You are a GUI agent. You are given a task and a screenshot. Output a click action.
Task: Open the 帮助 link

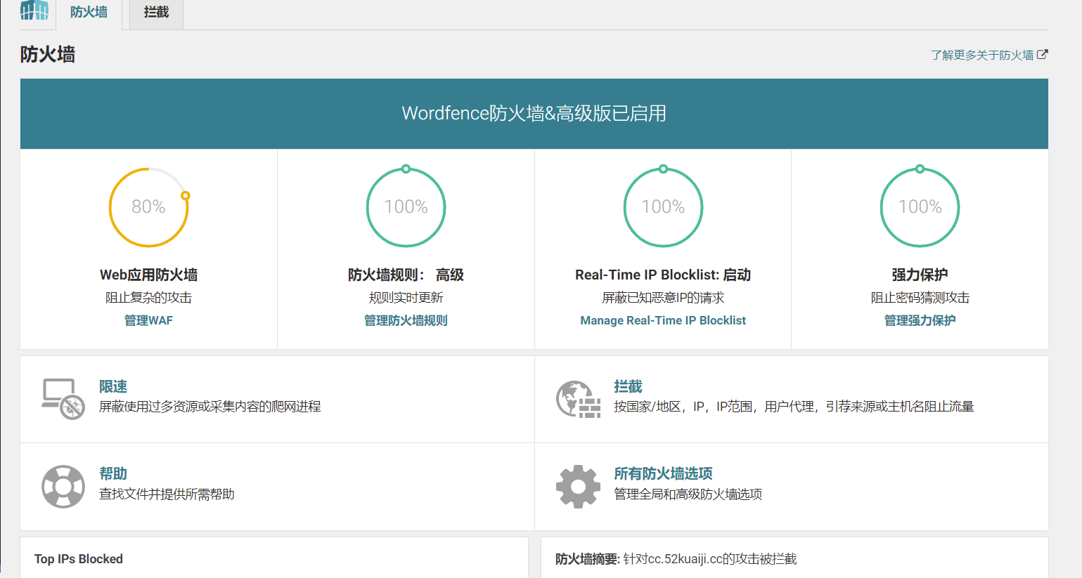113,473
